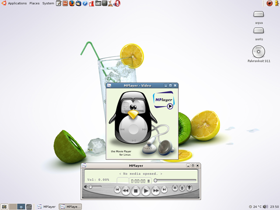Click the 0:00:00 time display
The width and height of the screenshot is (280, 210).
[138, 181]
